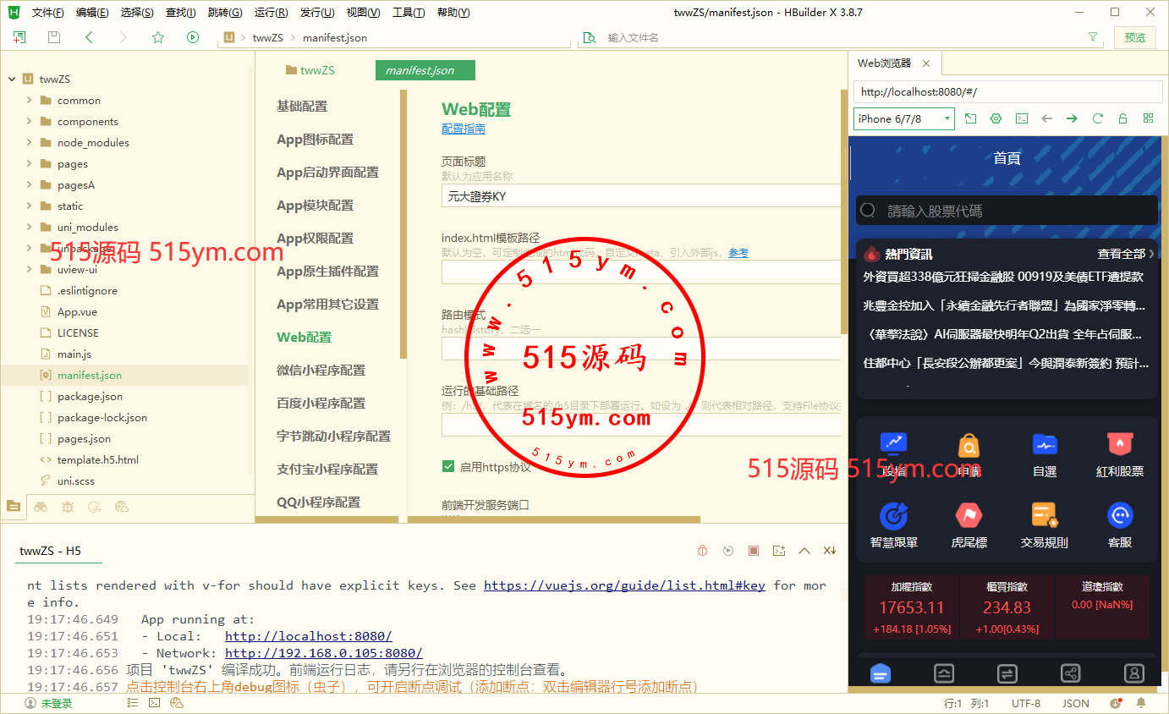Click the filter funnel icon near preview

tap(1093, 37)
